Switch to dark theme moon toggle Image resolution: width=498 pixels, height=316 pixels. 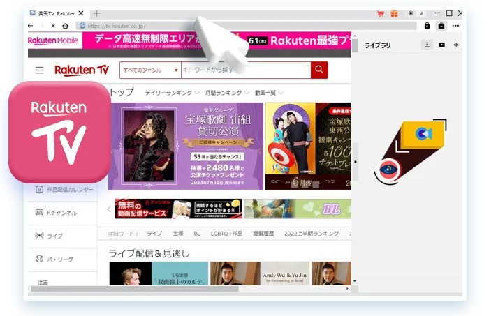pyautogui.click(x=421, y=13)
